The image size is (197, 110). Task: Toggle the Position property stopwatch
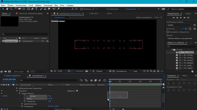(x=22, y=106)
